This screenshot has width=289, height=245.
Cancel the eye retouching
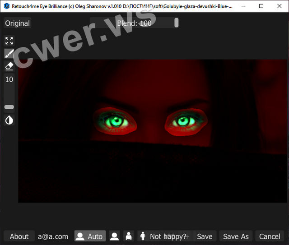(270, 236)
